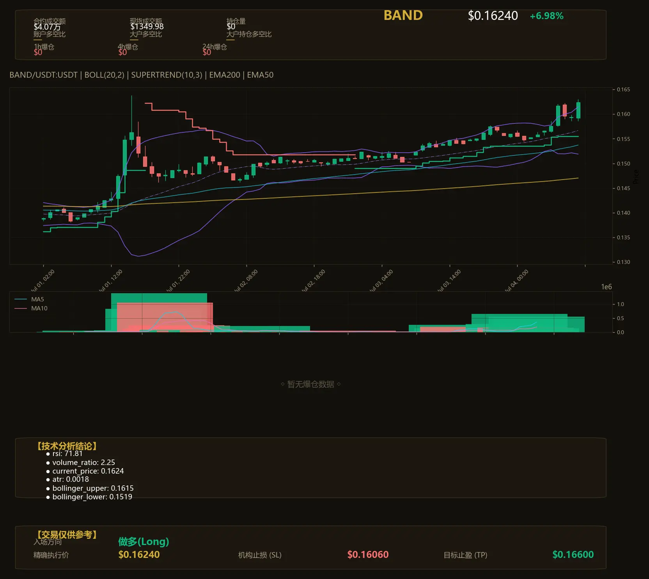Click the 入场方向 label
The image size is (649, 579).
tap(48, 542)
